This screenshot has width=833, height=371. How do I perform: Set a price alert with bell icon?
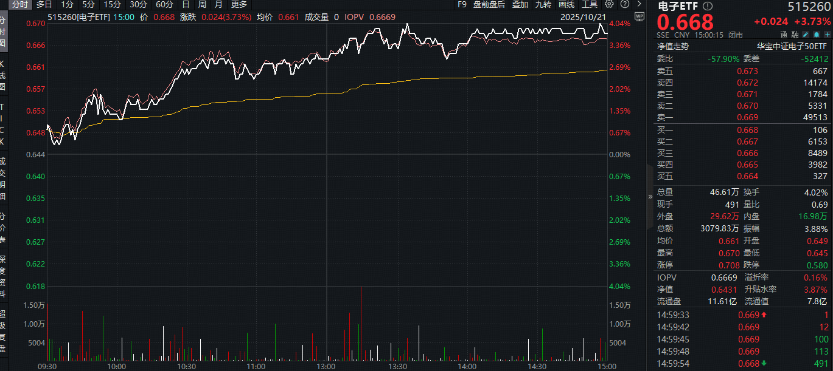(815, 35)
